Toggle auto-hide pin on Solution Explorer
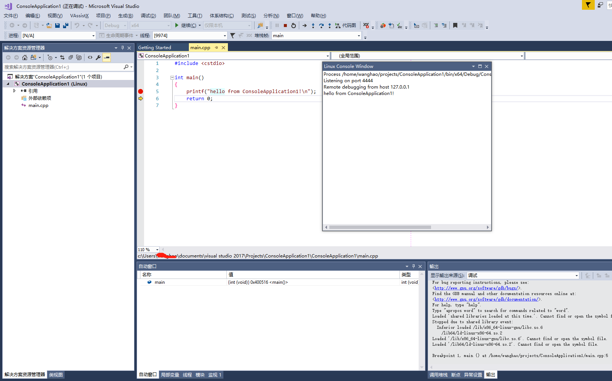The width and height of the screenshot is (612, 381). (x=122, y=48)
